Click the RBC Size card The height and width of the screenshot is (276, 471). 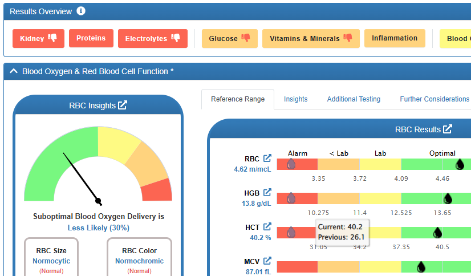pos(51,257)
